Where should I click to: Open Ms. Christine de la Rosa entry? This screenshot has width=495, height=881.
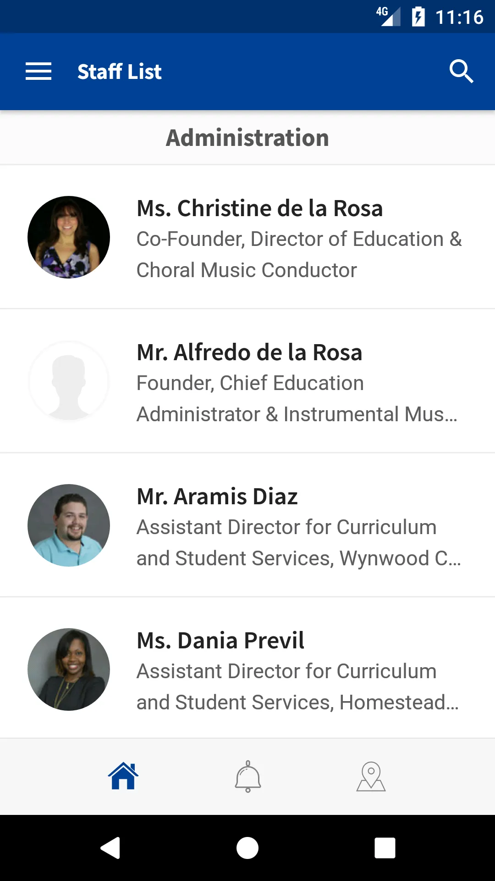click(x=247, y=237)
